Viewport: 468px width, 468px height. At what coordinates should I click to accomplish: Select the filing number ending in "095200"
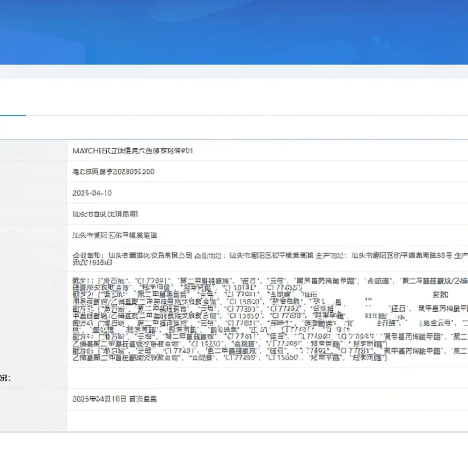coord(113,172)
